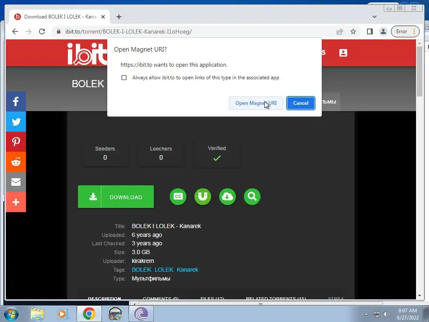This screenshot has height=322, width=429.
Task: Click the green cloud download icon
Action: (227, 197)
